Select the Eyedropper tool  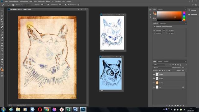point(2,24)
